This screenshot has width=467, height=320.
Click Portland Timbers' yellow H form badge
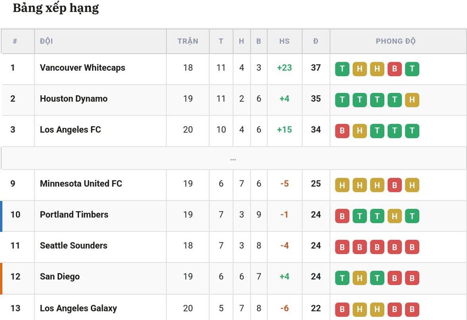click(395, 216)
